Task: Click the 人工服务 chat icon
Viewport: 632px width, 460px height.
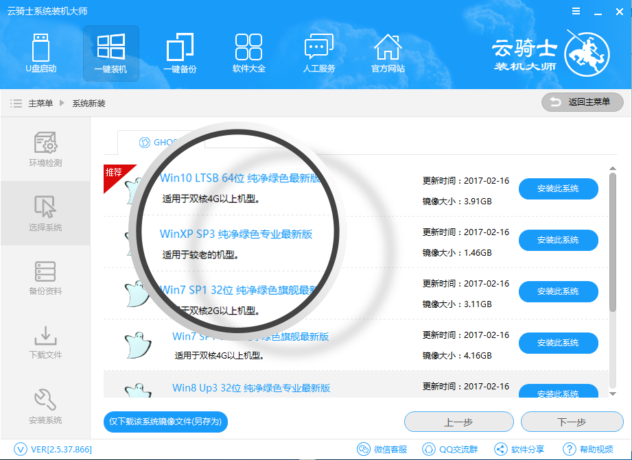Action: pyautogui.click(x=318, y=53)
